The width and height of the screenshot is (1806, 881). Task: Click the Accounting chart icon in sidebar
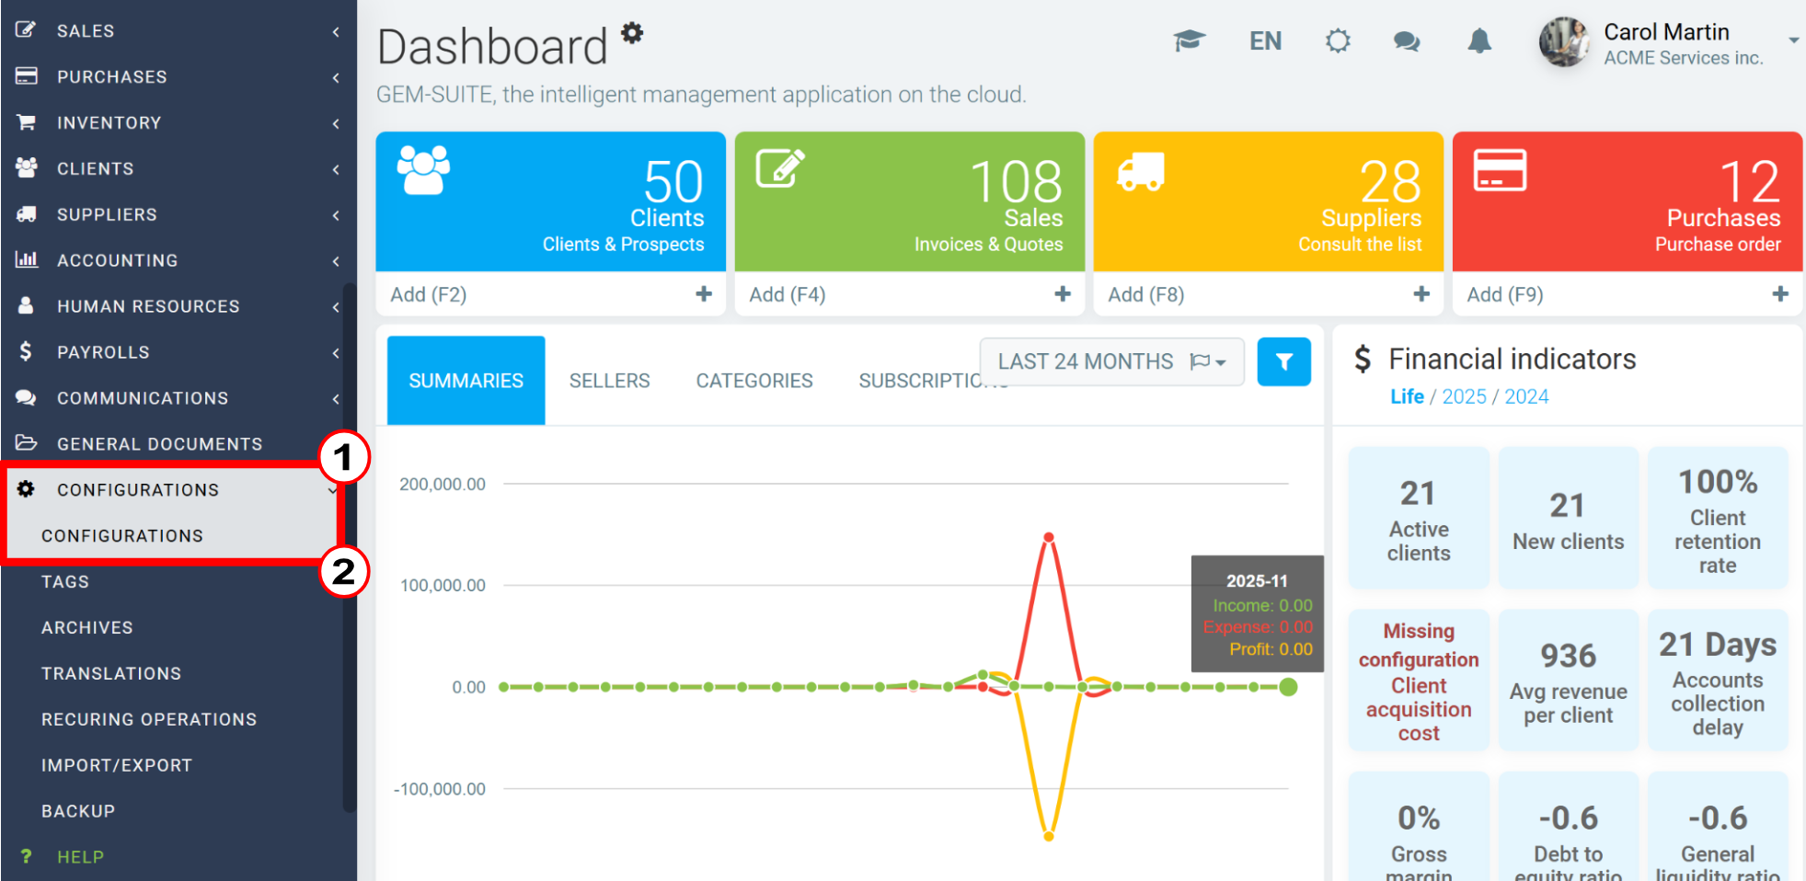[26, 260]
